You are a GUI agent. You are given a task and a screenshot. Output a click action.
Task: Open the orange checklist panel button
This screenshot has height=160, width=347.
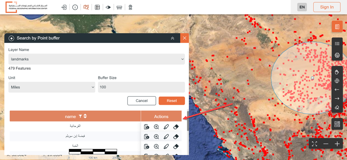[337, 26]
